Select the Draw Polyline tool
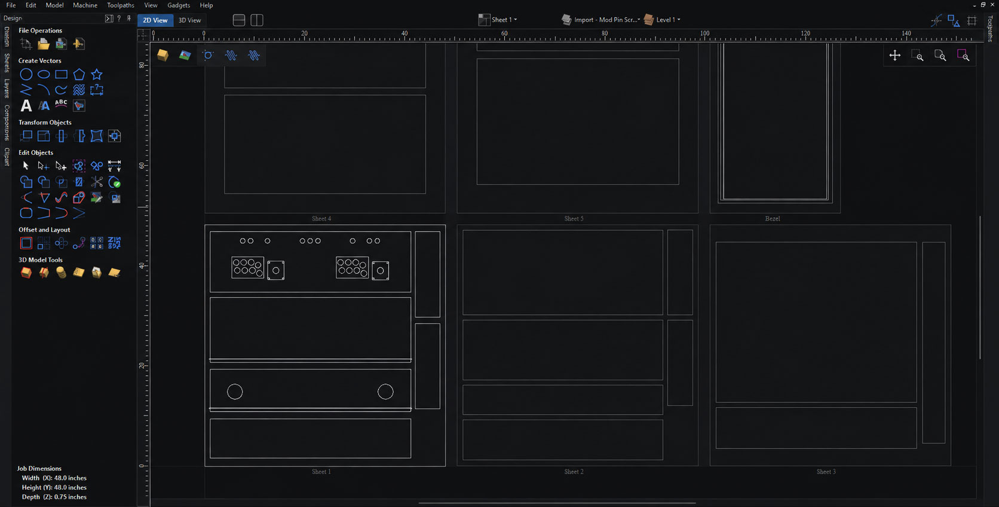This screenshot has height=507, width=999. pos(26,90)
